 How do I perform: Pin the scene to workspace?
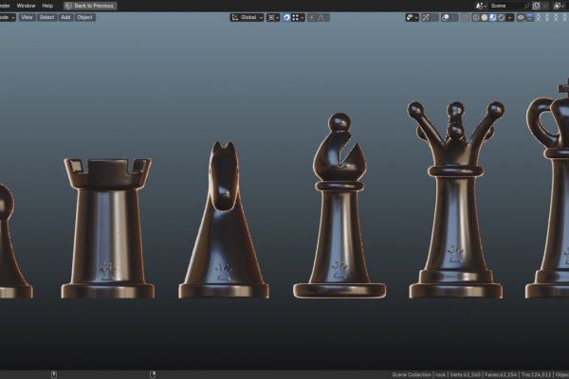527,6
